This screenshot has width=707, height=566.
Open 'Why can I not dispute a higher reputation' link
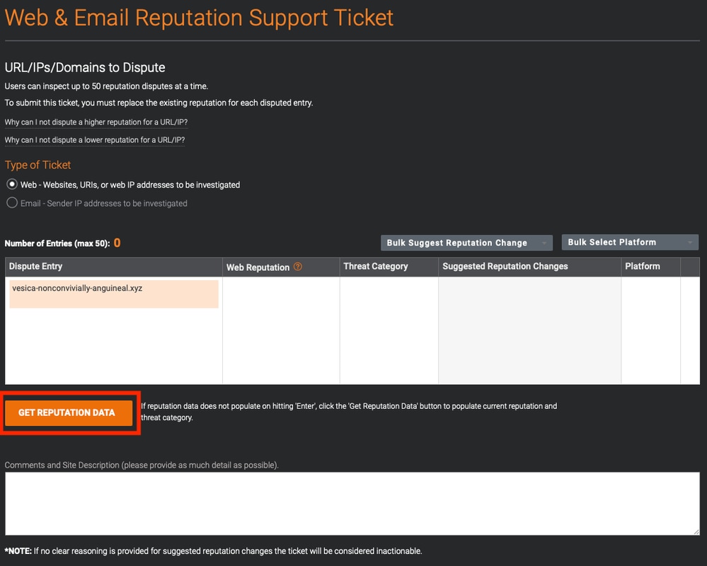coord(96,122)
